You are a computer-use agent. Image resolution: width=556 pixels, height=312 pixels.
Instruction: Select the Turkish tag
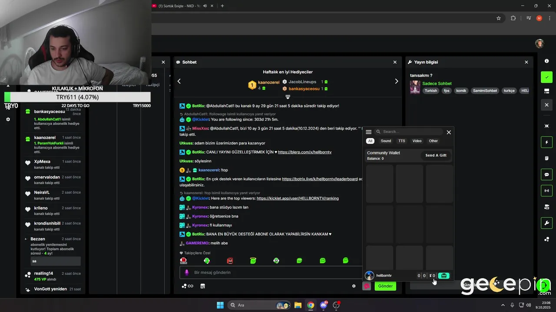point(431,91)
